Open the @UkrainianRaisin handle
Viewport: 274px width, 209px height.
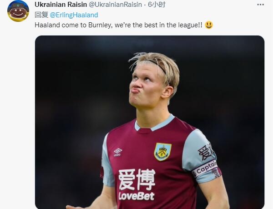(x=115, y=5)
